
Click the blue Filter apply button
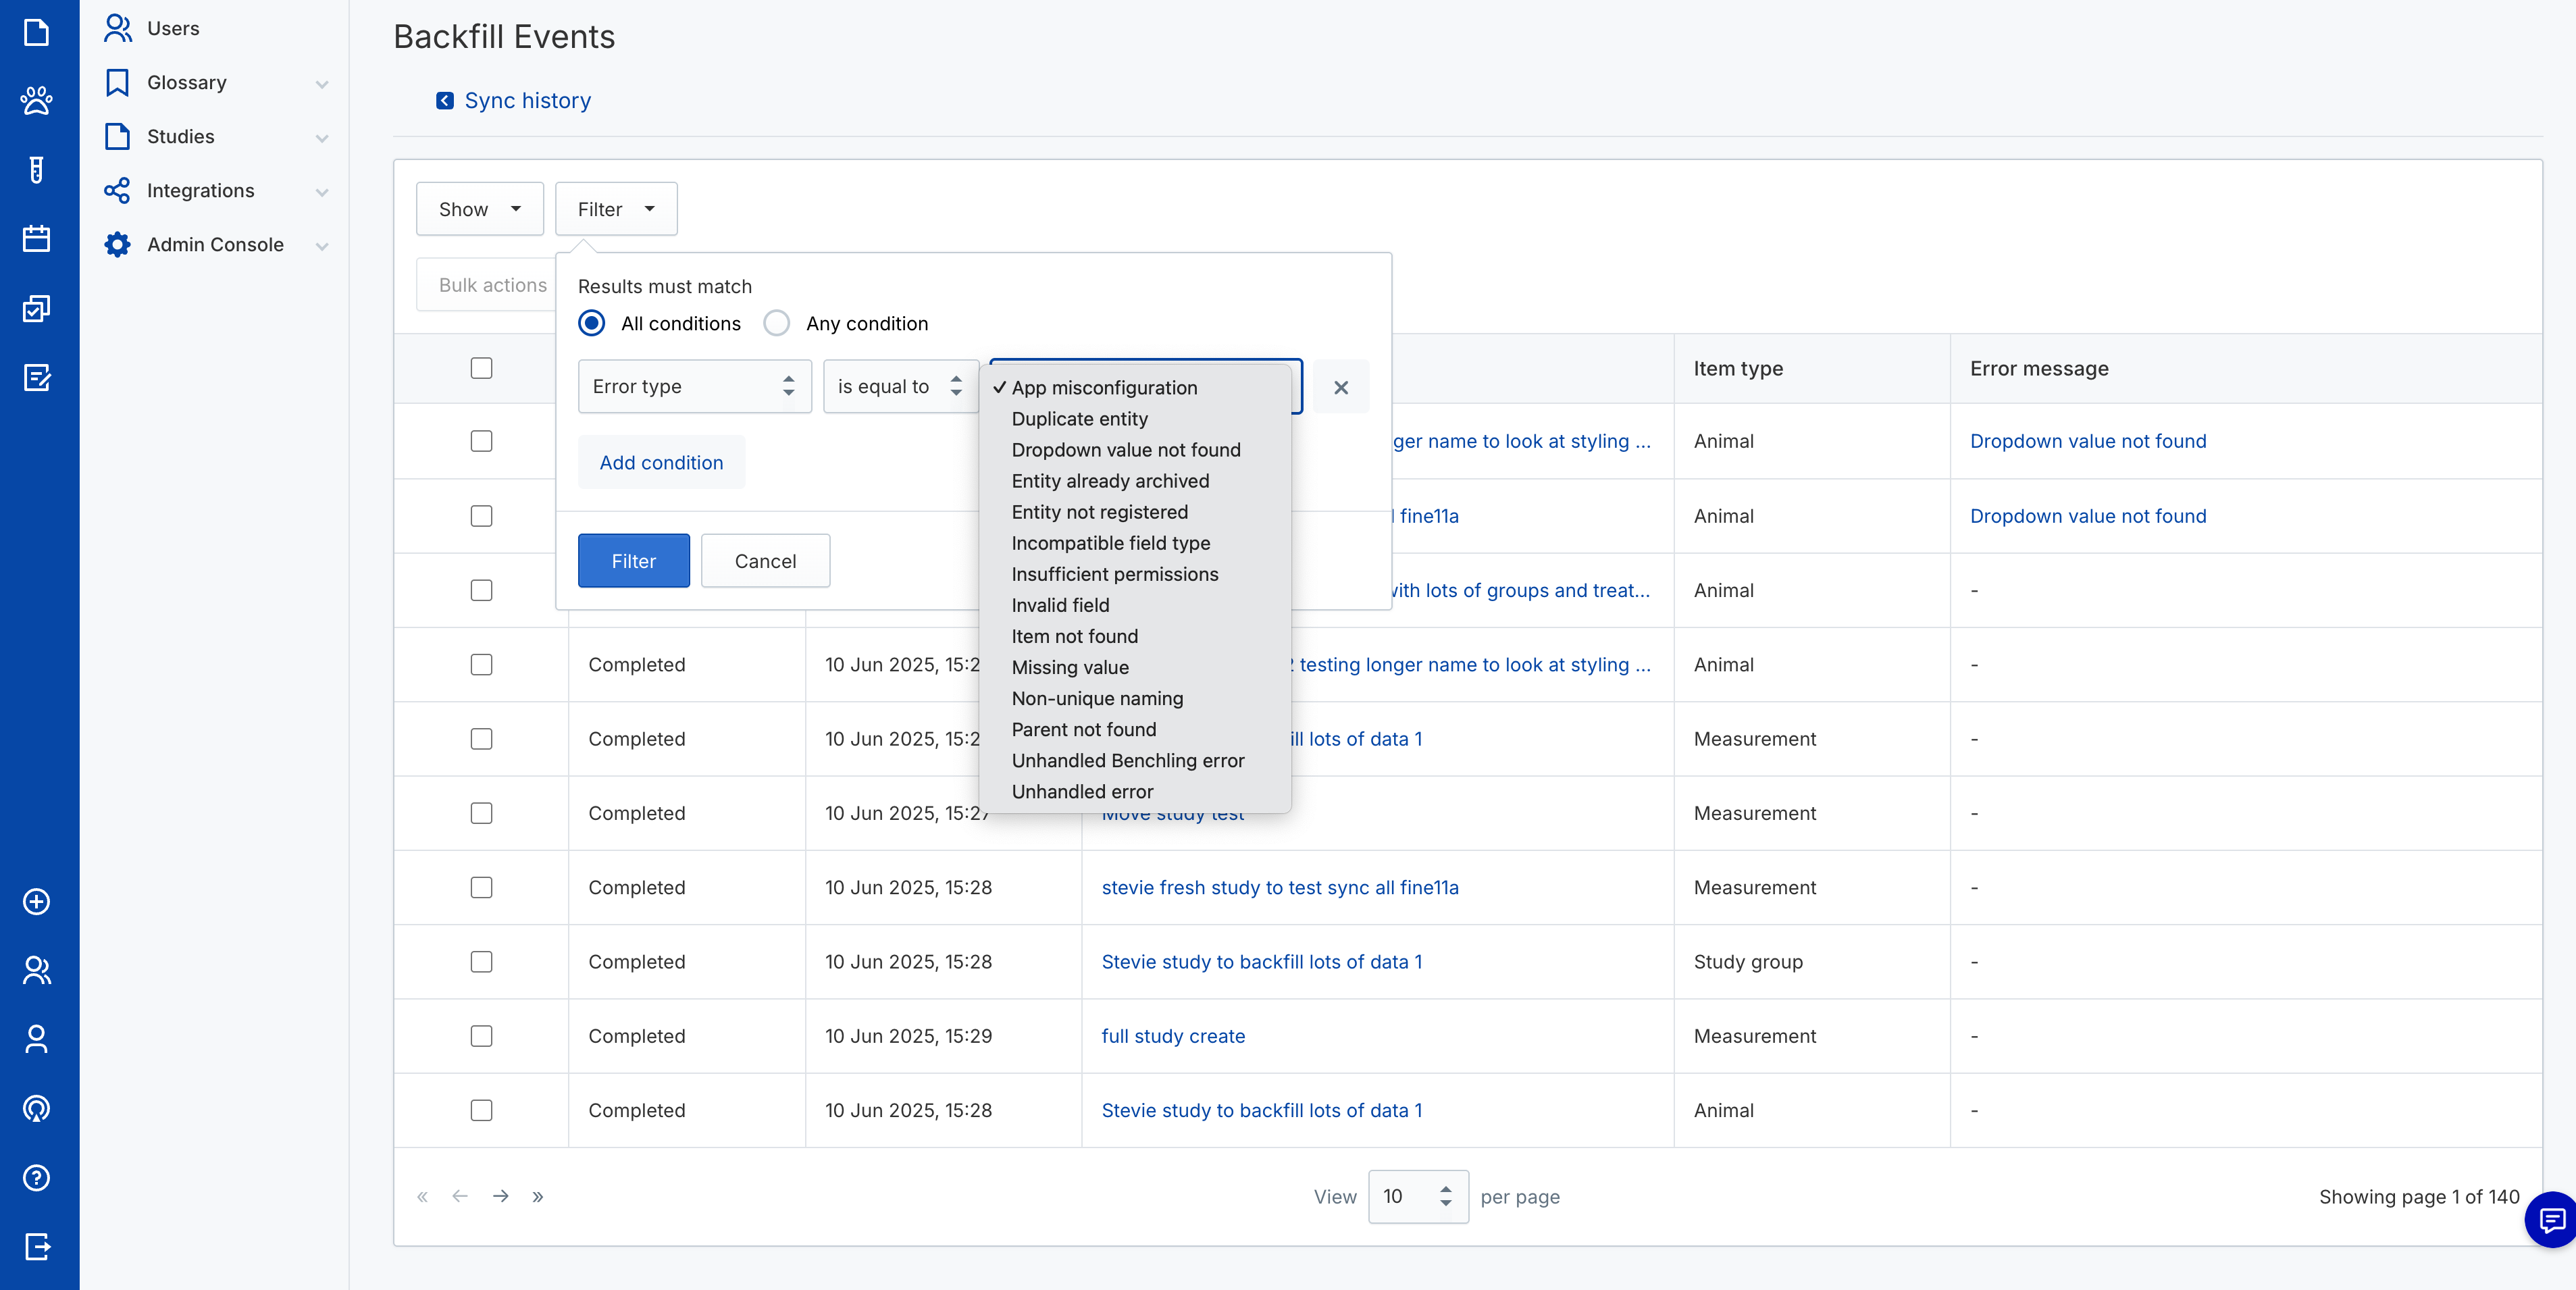tap(634, 561)
